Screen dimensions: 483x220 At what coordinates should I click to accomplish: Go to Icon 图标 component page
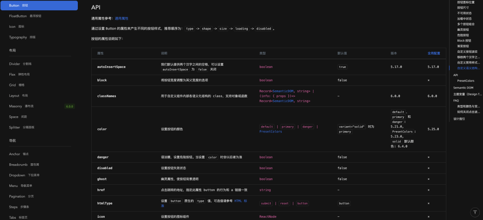pyautogui.click(x=39, y=26)
